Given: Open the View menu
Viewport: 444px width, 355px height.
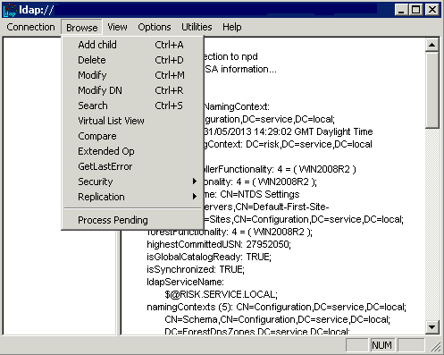Looking at the screenshot, I should pos(117,27).
